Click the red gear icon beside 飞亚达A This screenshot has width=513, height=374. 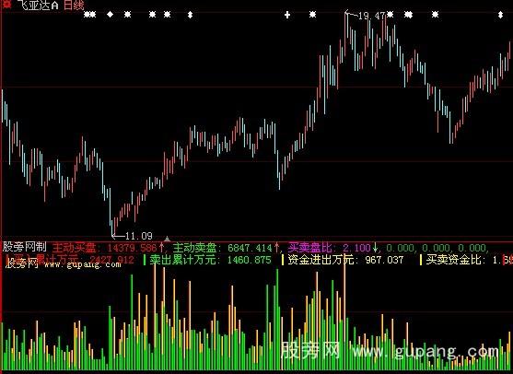pyautogui.click(x=6, y=4)
